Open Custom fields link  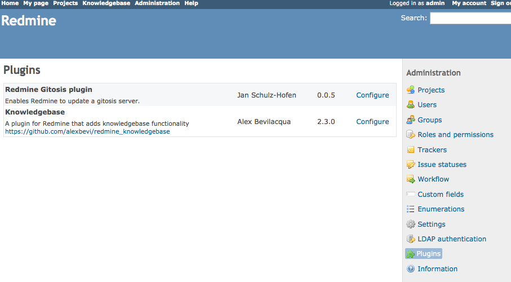pos(441,194)
